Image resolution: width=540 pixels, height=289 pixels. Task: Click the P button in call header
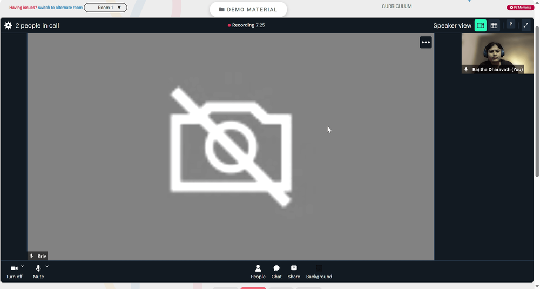point(511,24)
